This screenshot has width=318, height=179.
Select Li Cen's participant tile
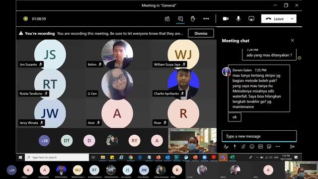117,84
